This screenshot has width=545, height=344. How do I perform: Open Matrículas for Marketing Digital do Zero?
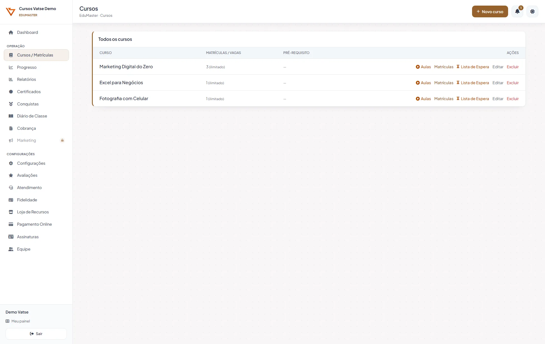[x=444, y=67]
